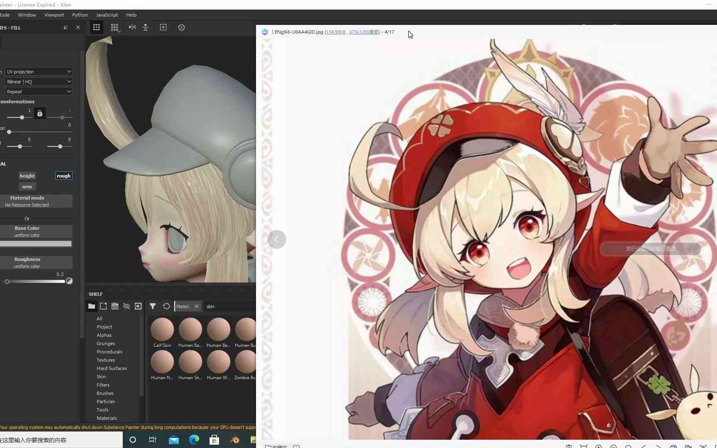Screen dimensions: 717x448
Task: Select the Brushes shelf category
Action: pyautogui.click(x=105, y=393)
